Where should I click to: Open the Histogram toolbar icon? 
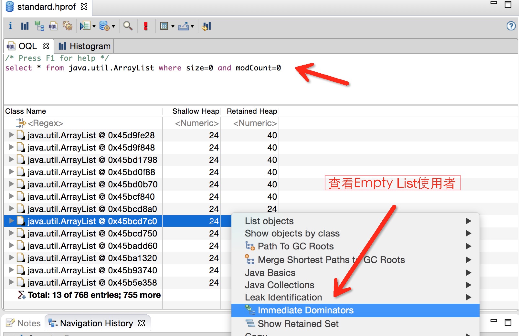click(x=25, y=26)
